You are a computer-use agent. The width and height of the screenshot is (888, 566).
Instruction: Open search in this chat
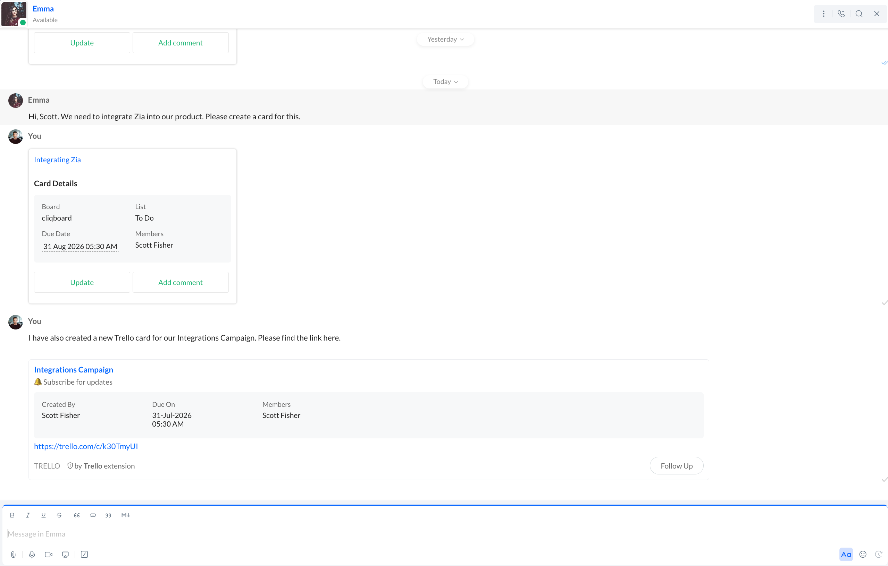(x=859, y=14)
